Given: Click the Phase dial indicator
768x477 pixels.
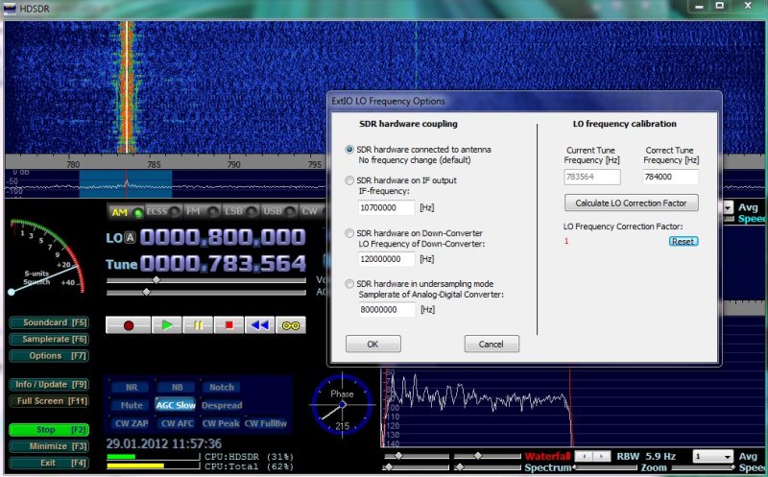Looking at the screenshot, I should point(341,406).
